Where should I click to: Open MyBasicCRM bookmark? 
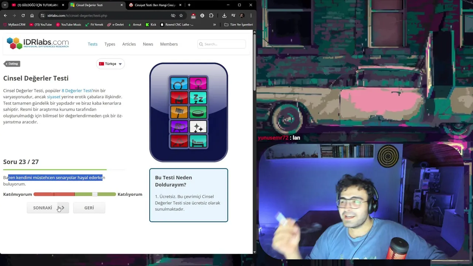14,25
